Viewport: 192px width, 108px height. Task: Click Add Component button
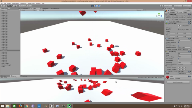click(178, 82)
